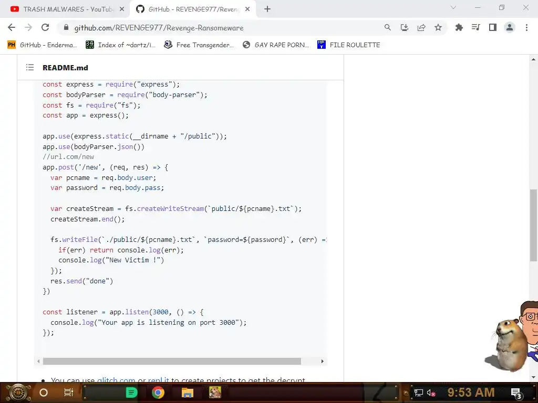
Task: Click the install/download page icon
Action: [404, 27]
